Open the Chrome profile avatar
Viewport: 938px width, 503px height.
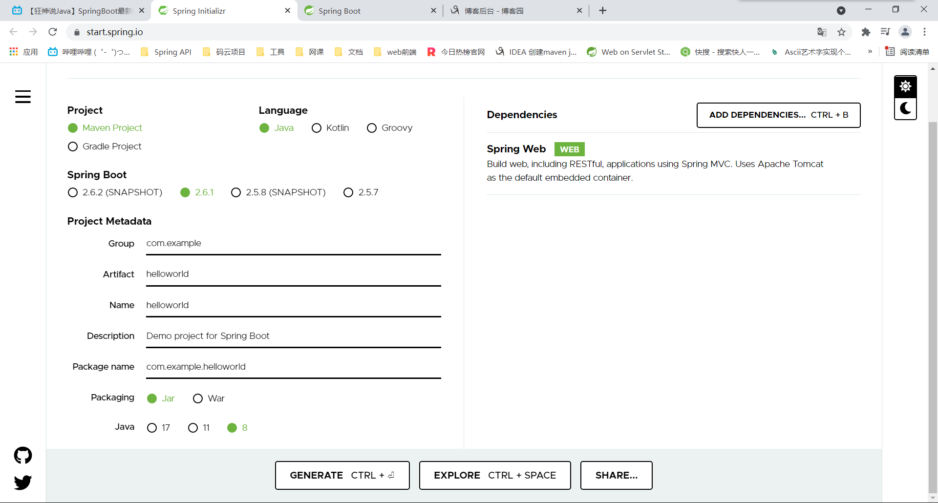point(905,32)
